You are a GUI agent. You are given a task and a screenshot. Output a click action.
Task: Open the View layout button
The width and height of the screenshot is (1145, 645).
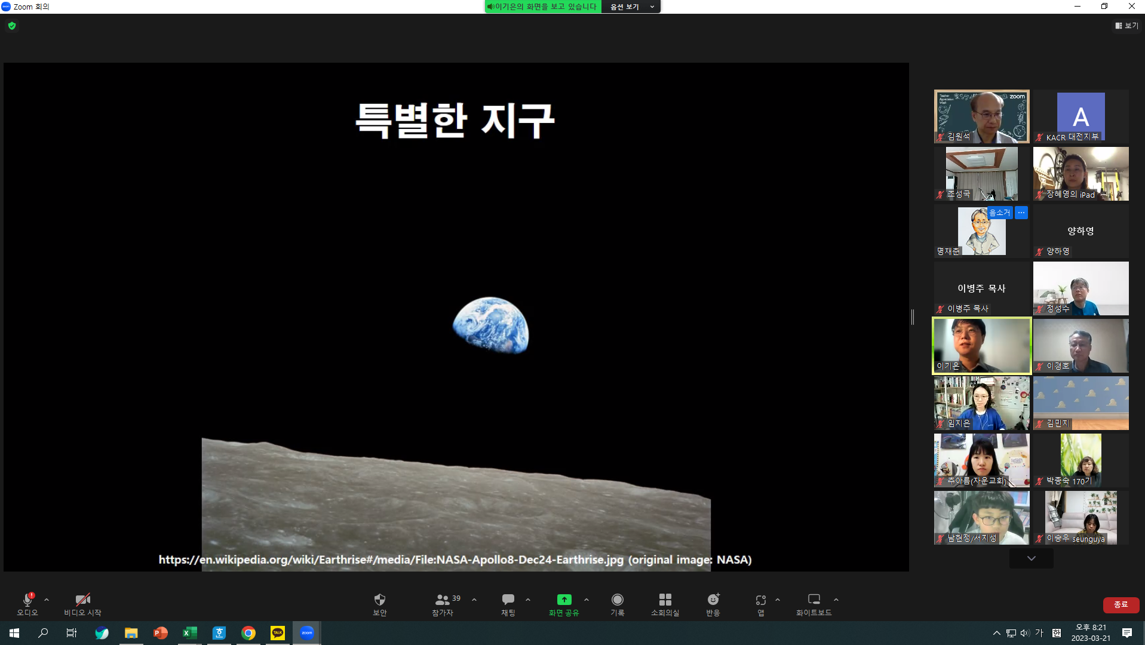click(1126, 26)
